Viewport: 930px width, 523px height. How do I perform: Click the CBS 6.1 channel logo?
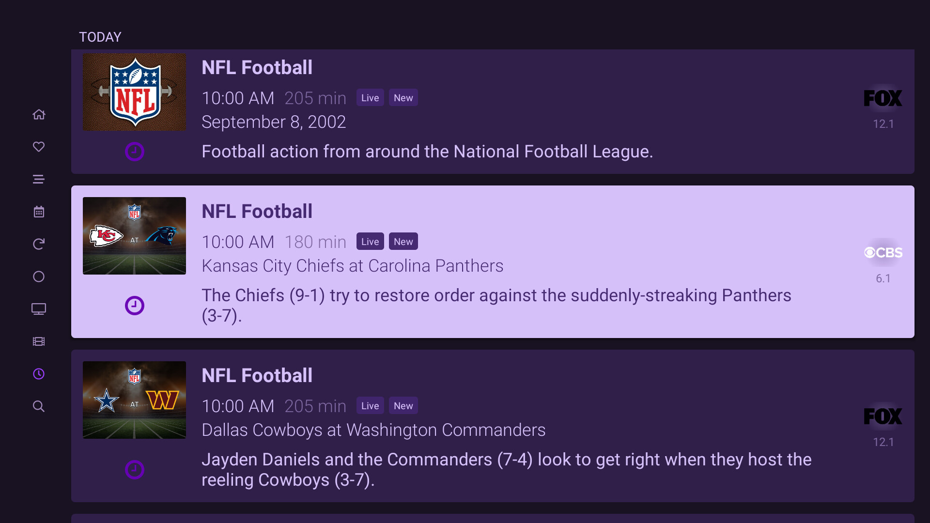(x=883, y=253)
